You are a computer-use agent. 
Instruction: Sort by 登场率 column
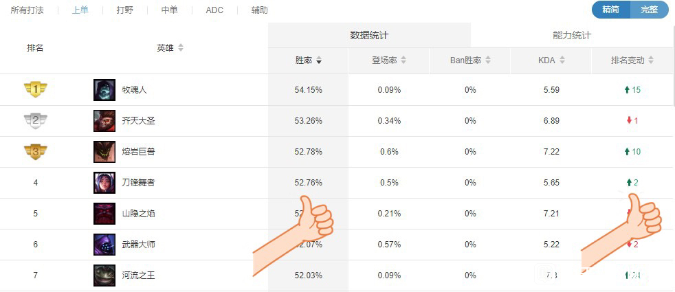(389, 60)
